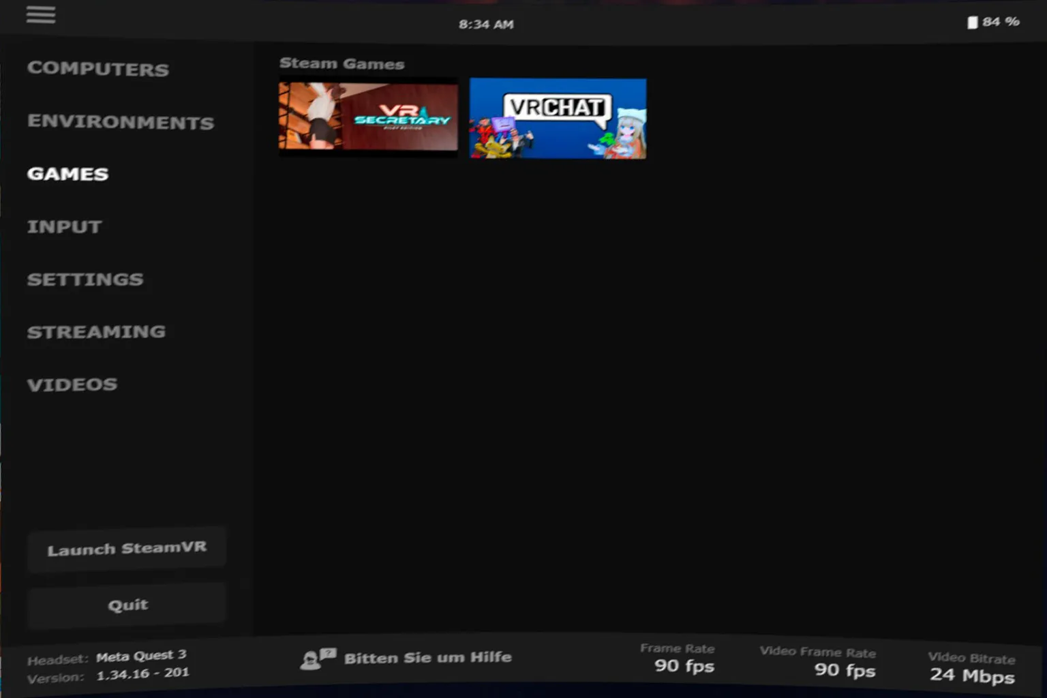Launch the VRChat game thumbnail
Image resolution: width=1047 pixels, height=698 pixels.
click(x=558, y=119)
